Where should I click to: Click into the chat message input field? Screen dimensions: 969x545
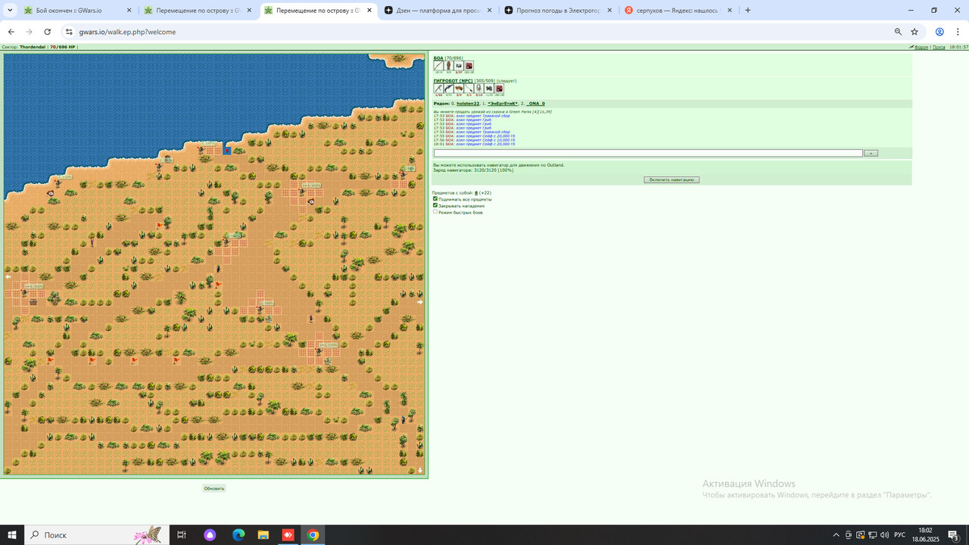coord(648,153)
